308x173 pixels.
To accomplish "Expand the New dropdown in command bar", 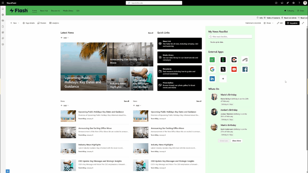I will tap(14, 23).
